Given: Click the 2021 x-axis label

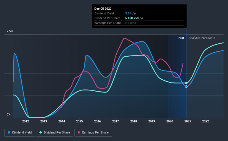Looking at the screenshot, I should point(187,121).
